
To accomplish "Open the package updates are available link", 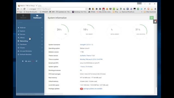I will [x=93, y=89].
